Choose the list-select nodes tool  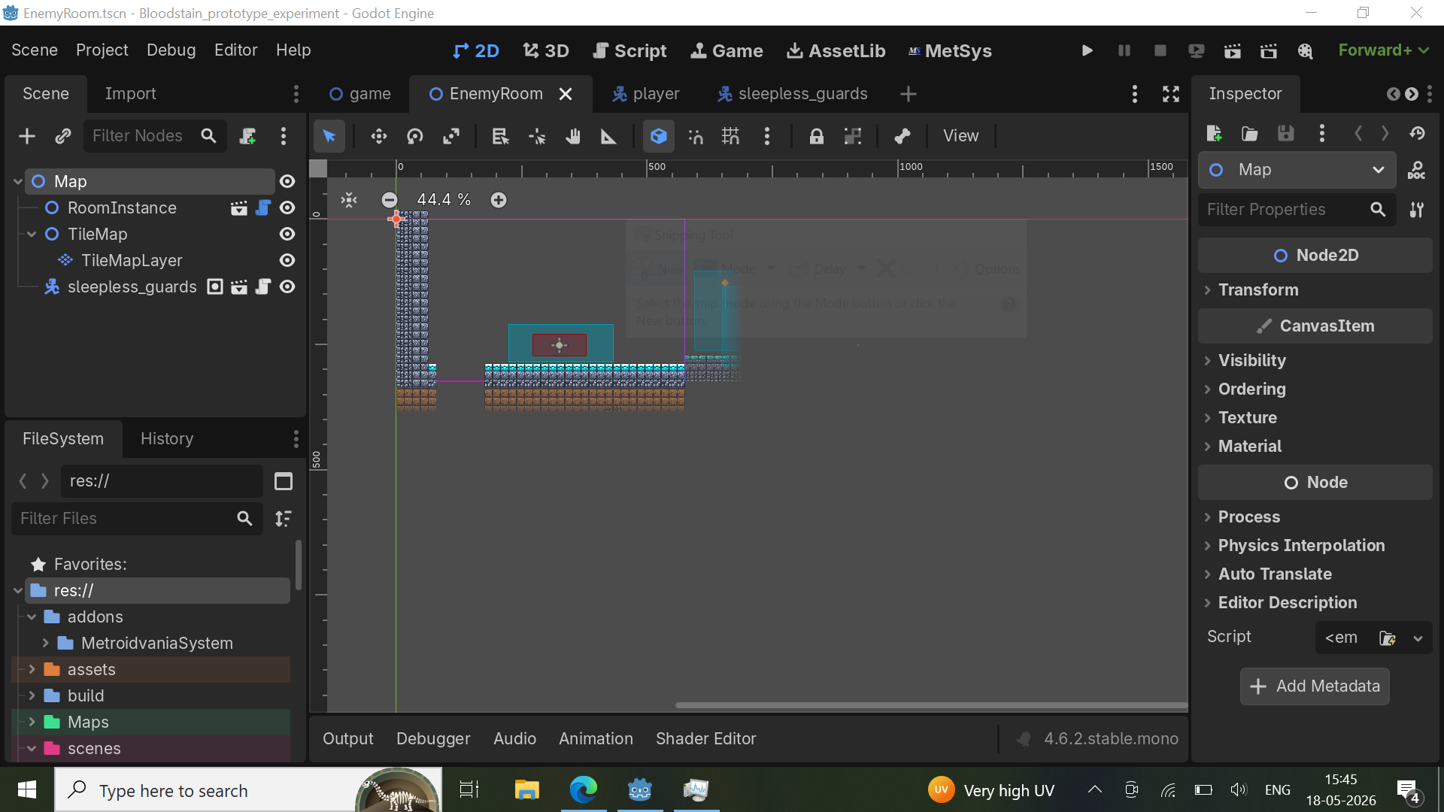click(x=500, y=136)
